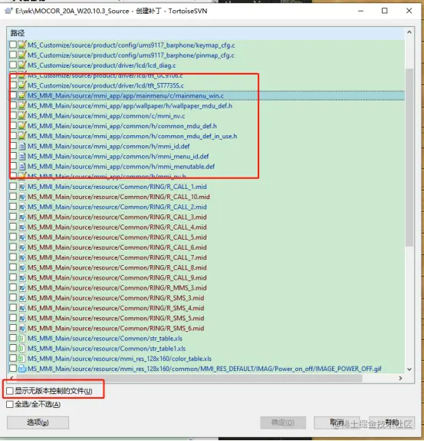Click file icon of wallpaper_mdu_def.h row
Image resolution: width=424 pixels, height=441 pixels.
[22, 106]
